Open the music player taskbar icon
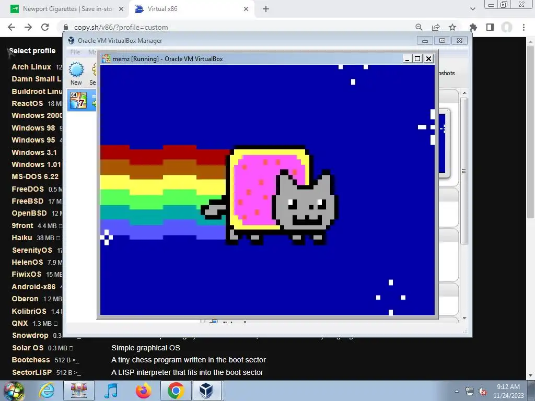 click(111, 391)
